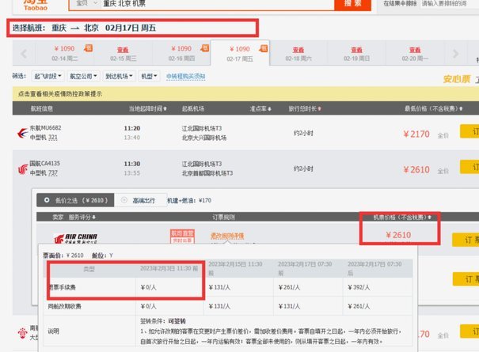Select the 02-15 周三 date tab
The image size is (479, 352).
123,54
